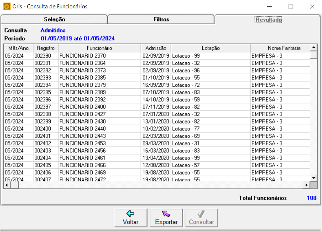Image resolution: width=322 pixels, height=231 pixels.
Task: Click the horizontal scrollbar right arrow
Action: (306, 185)
